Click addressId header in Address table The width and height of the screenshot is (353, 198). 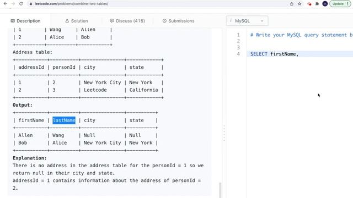[31, 67]
